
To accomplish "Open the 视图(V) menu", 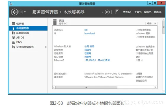I will click(148, 12).
